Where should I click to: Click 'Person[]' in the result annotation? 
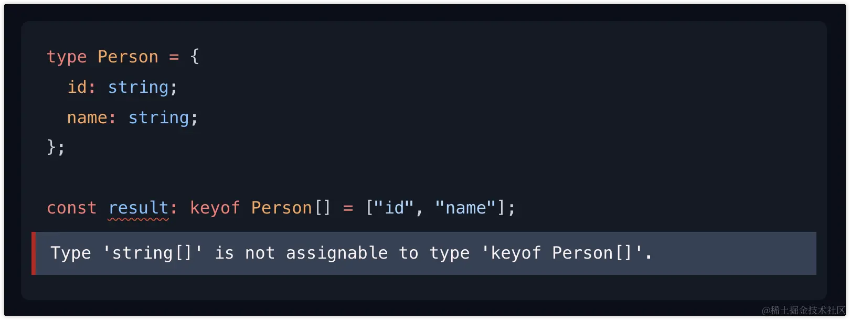click(291, 208)
